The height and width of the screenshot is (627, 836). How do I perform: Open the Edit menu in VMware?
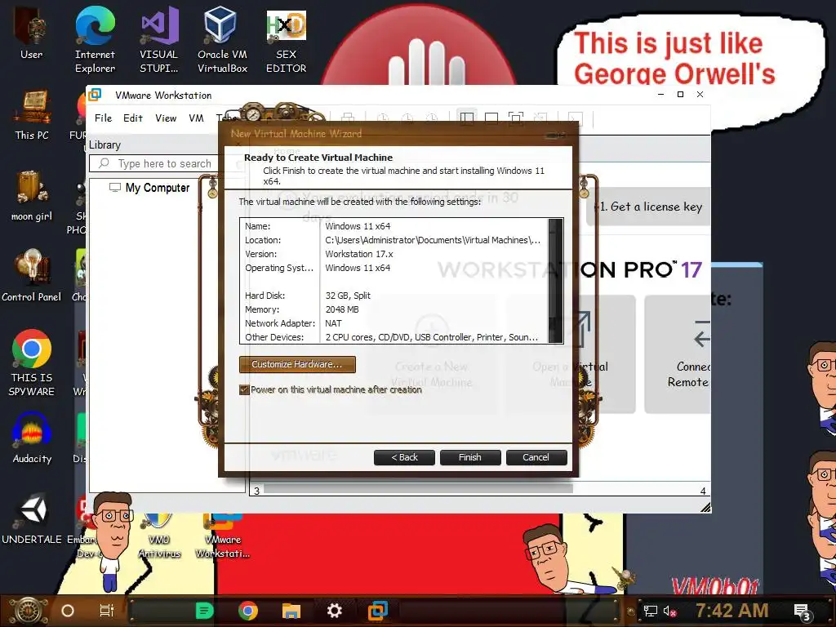tap(133, 118)
